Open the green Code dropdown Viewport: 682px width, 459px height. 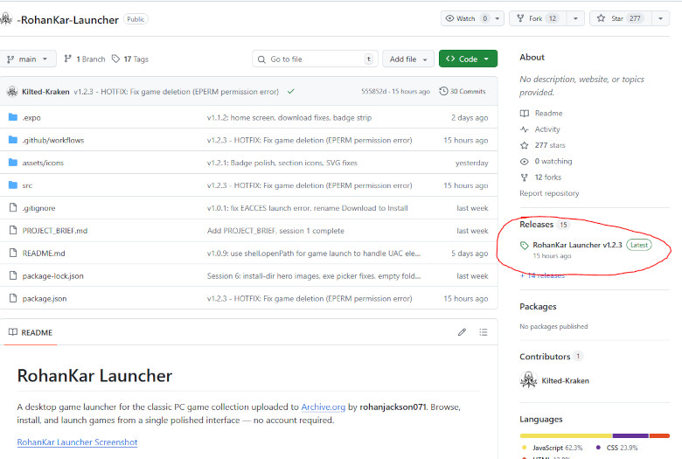tap(468, 59)
